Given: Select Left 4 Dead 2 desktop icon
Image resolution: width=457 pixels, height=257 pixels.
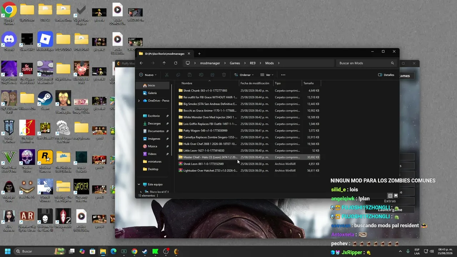Looking at the screenshot, I should tap(45, 130).
